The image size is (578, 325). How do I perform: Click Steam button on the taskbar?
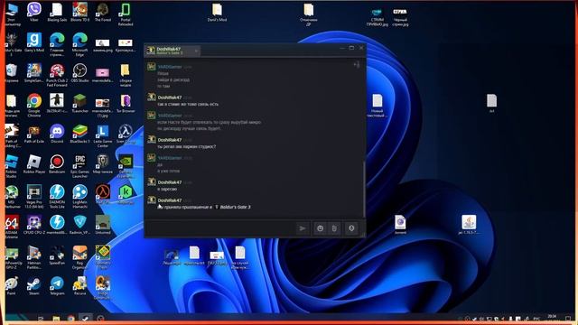pyautogui.click(x=86, y=319)
